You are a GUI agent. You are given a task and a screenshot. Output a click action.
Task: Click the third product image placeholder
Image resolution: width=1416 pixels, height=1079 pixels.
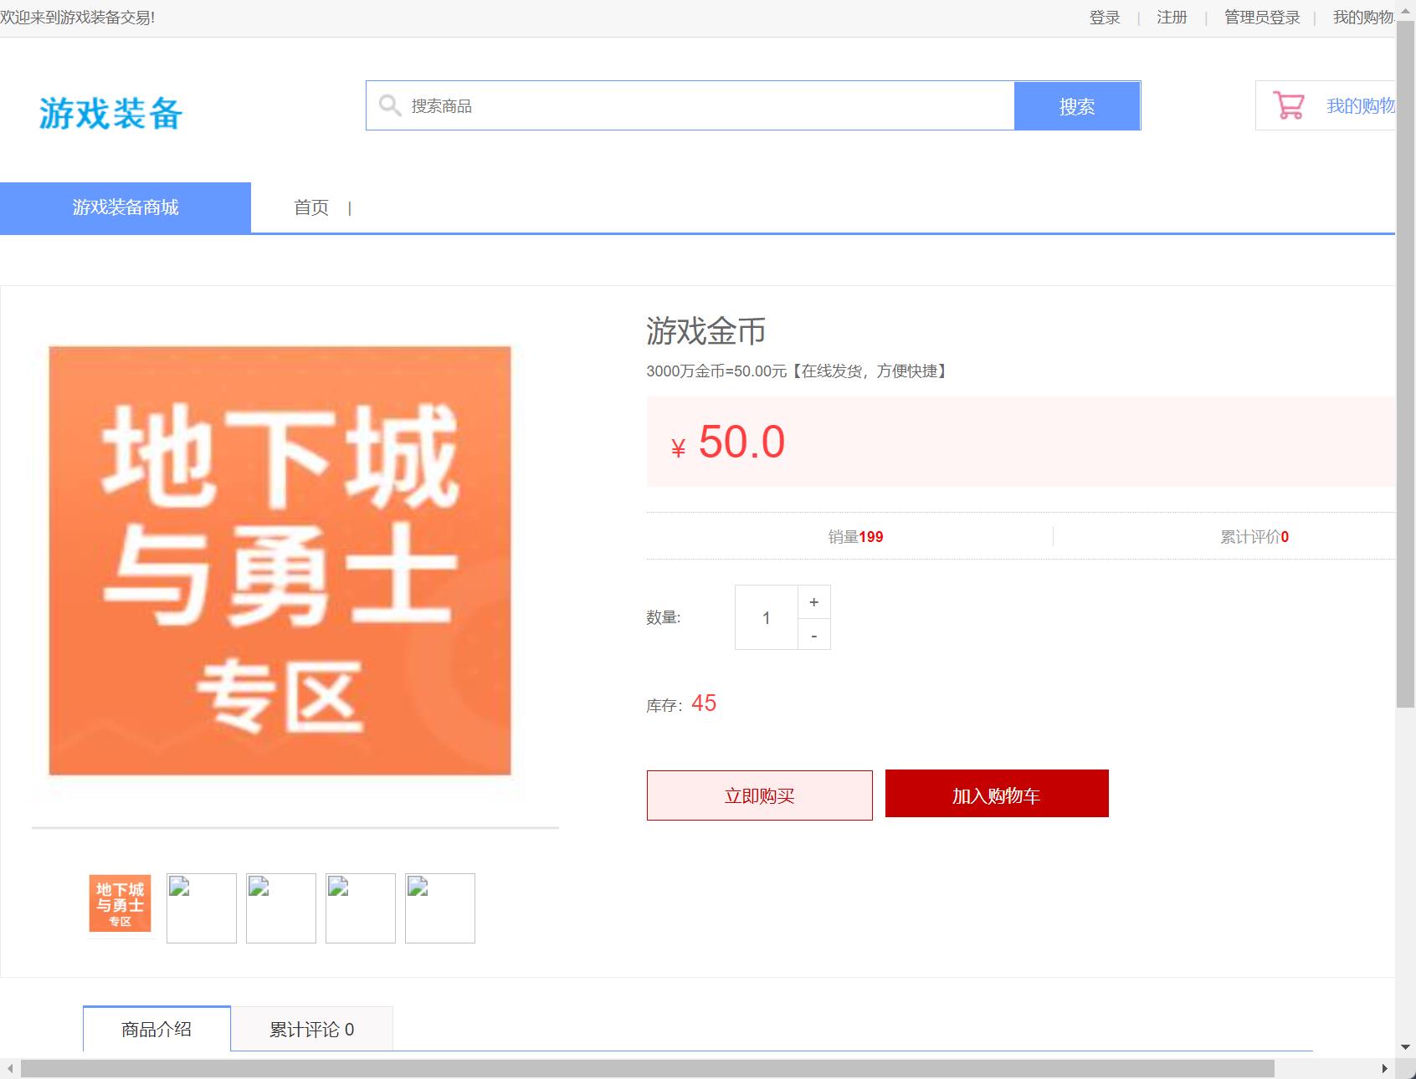point(280,908)
